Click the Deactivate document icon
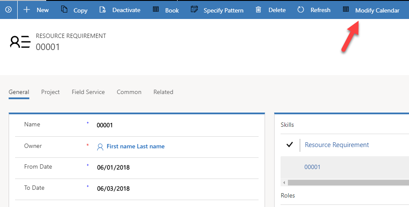Screen dimensions: 409x207 (x=102, y=9)
